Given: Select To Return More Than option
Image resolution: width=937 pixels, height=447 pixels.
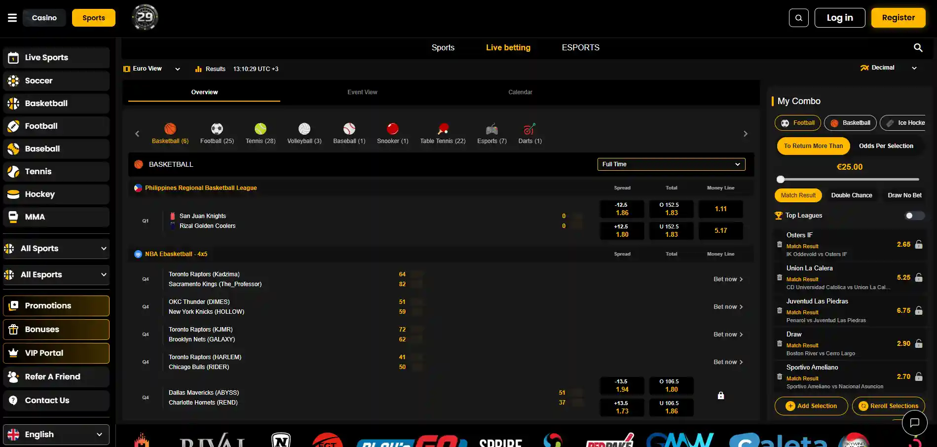Looking at the screenshot, I should pos(813,146).
